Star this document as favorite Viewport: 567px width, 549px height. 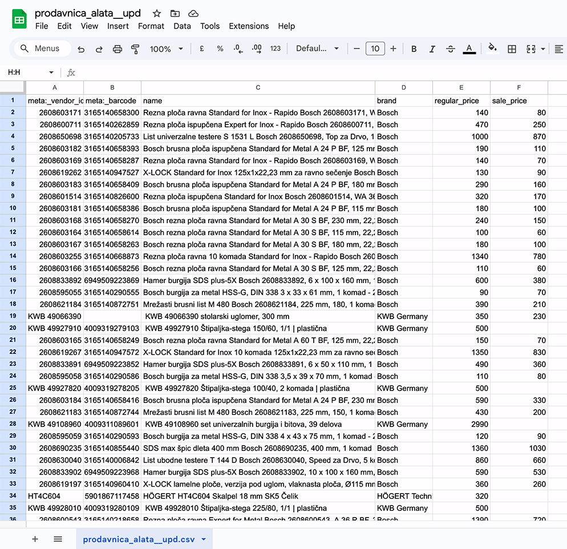156,13
